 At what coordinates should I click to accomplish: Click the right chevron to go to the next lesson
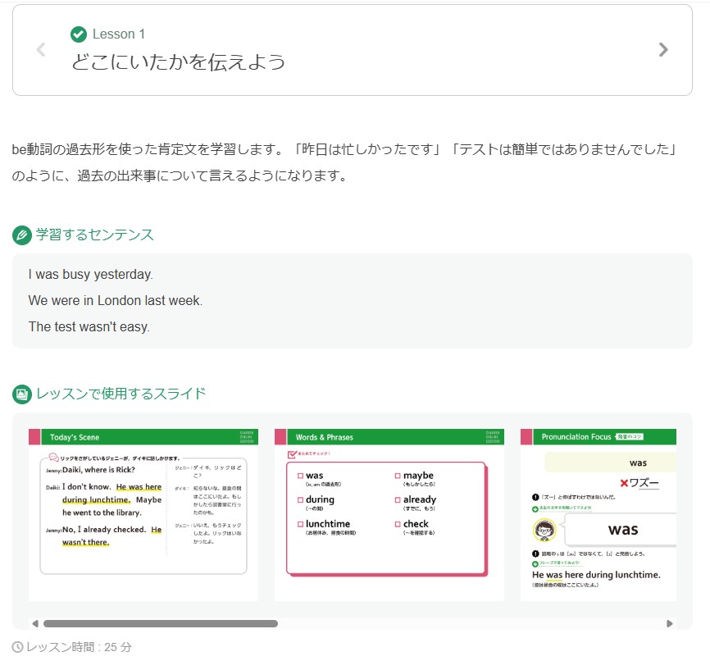pyautogui.click(x=664, y=49)
